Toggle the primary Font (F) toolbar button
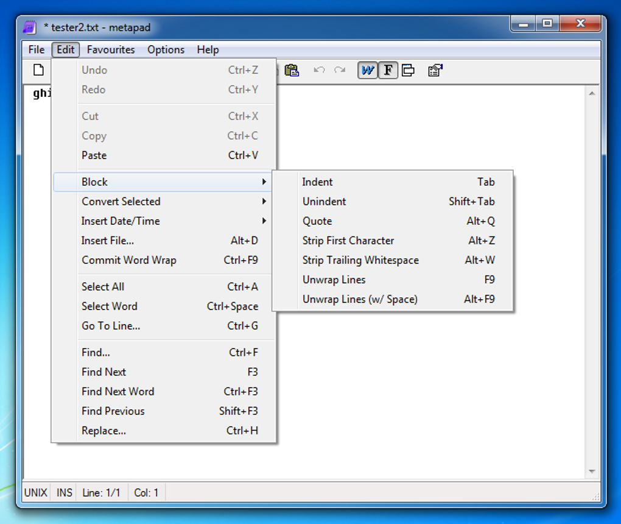Screen dimensions: 621x524 388,70
